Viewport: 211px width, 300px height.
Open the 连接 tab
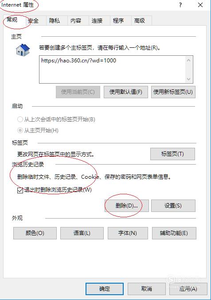[97, 20]
